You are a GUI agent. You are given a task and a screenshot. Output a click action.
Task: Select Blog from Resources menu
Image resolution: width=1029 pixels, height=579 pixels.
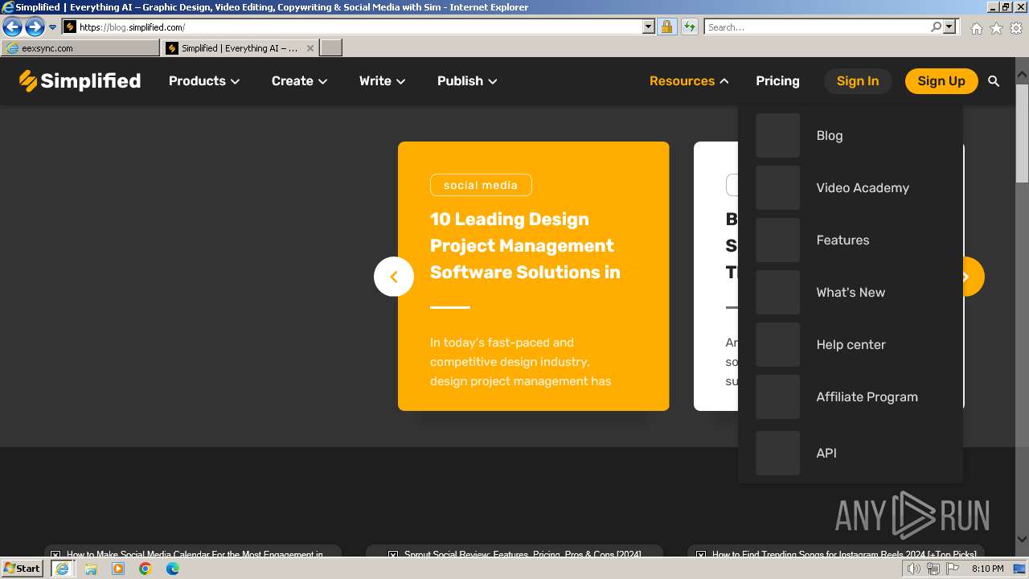coord(830,135)
